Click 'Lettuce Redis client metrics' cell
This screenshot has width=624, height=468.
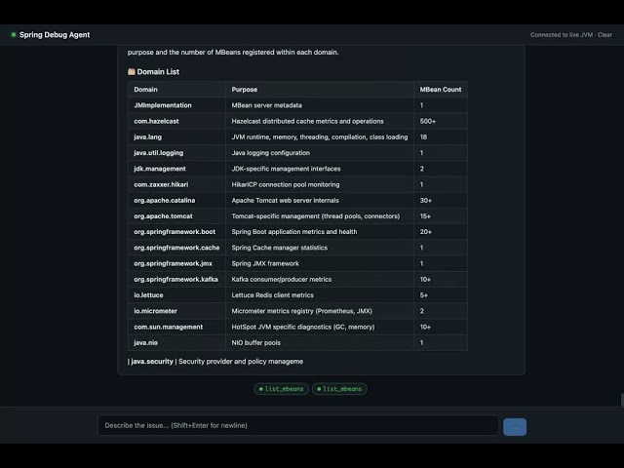320,295
